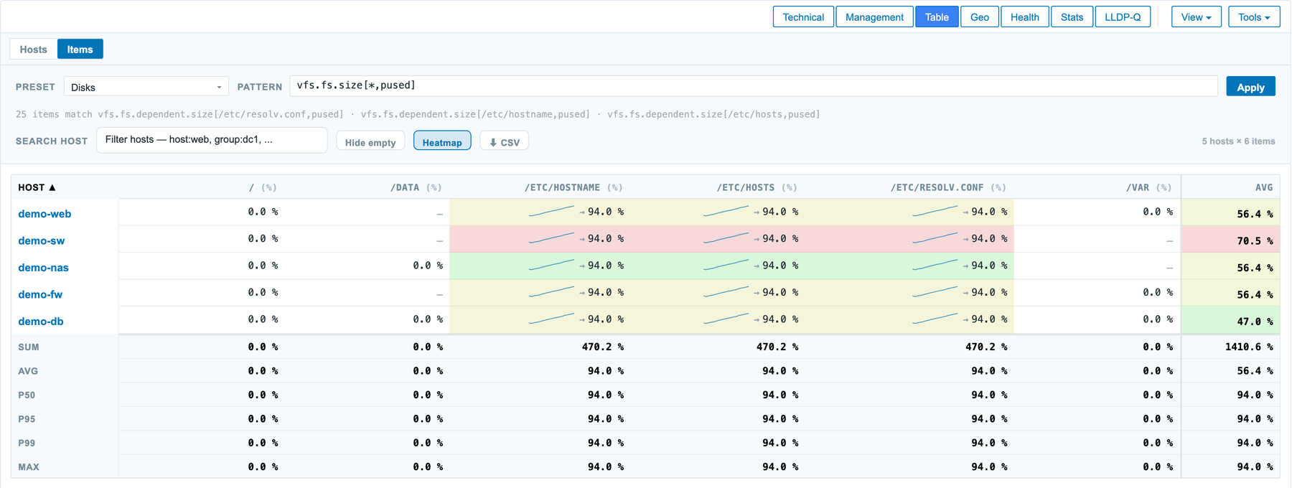Select the Items tab
Screen dimensions: 1292x488
coord(80,49)
